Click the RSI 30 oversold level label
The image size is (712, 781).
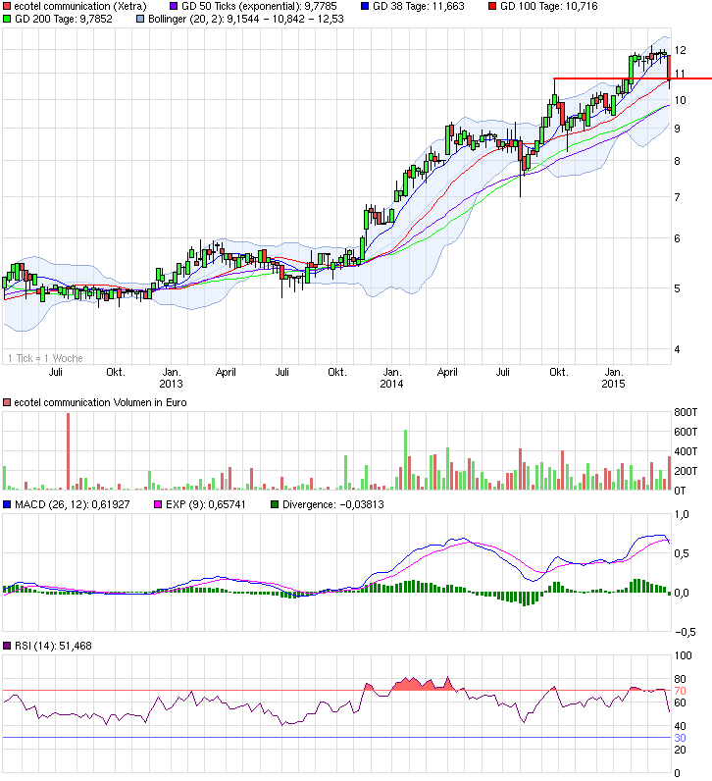point(681,738)
